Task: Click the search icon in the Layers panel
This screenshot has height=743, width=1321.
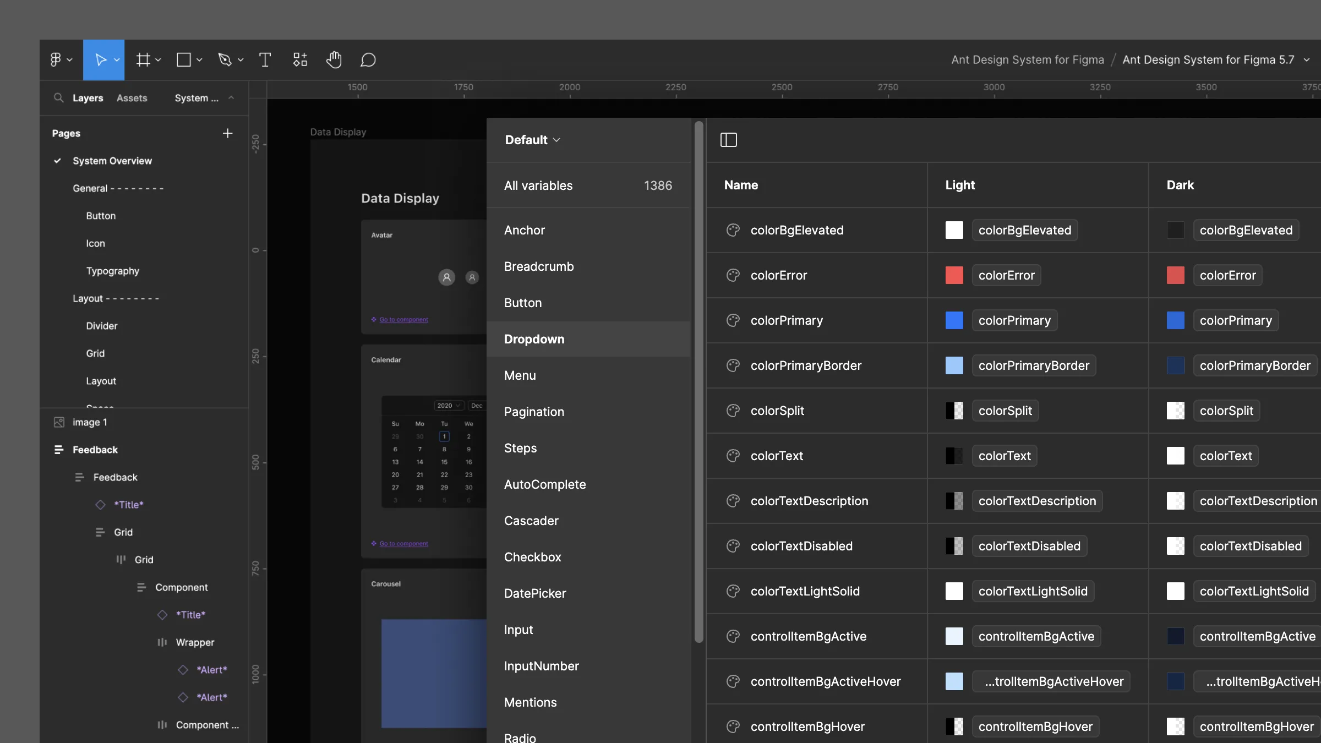Action: coord(59,97)
